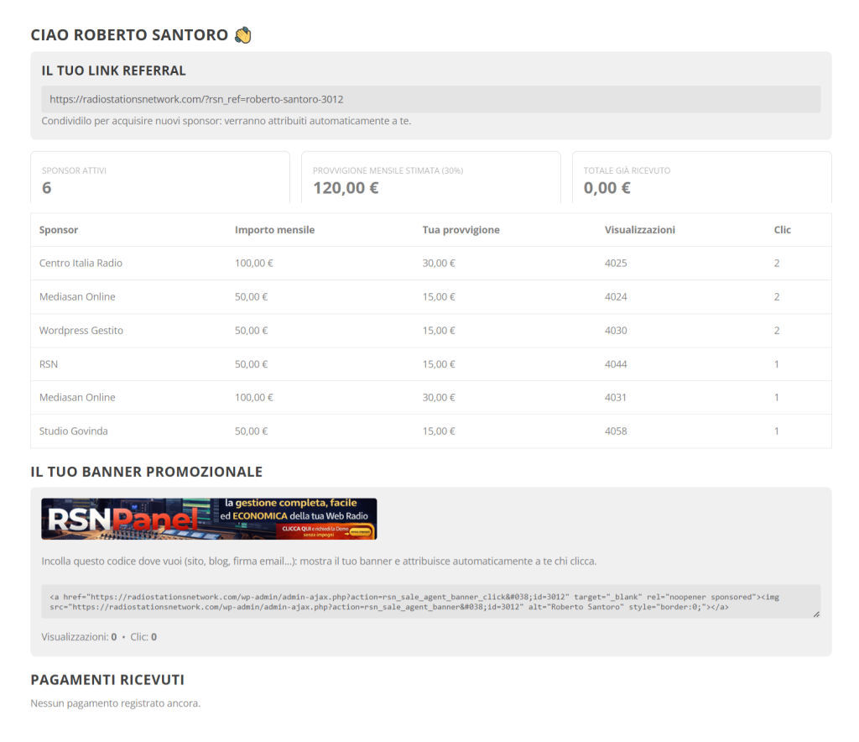Select the Tua provvigione column header
859x742 pixels.
(x=461, y=230)
